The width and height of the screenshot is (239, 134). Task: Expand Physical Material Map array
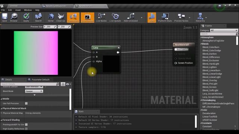1,113
